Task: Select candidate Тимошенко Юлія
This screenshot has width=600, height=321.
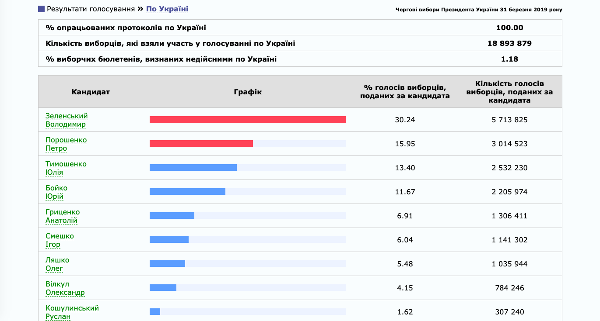Action: pyautogui.click(x=66, y=168)
